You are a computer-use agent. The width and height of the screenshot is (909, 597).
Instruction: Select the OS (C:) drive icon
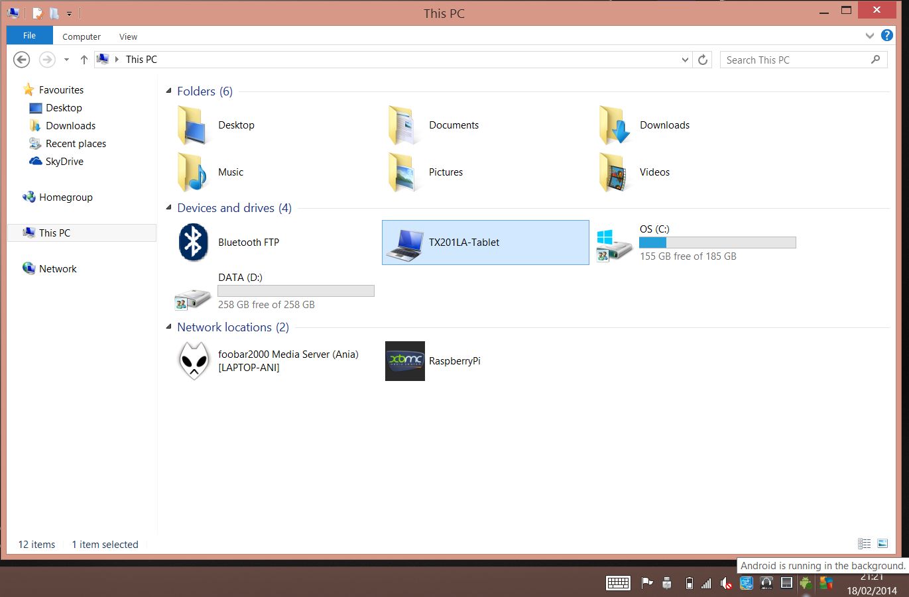coord(614,245)
